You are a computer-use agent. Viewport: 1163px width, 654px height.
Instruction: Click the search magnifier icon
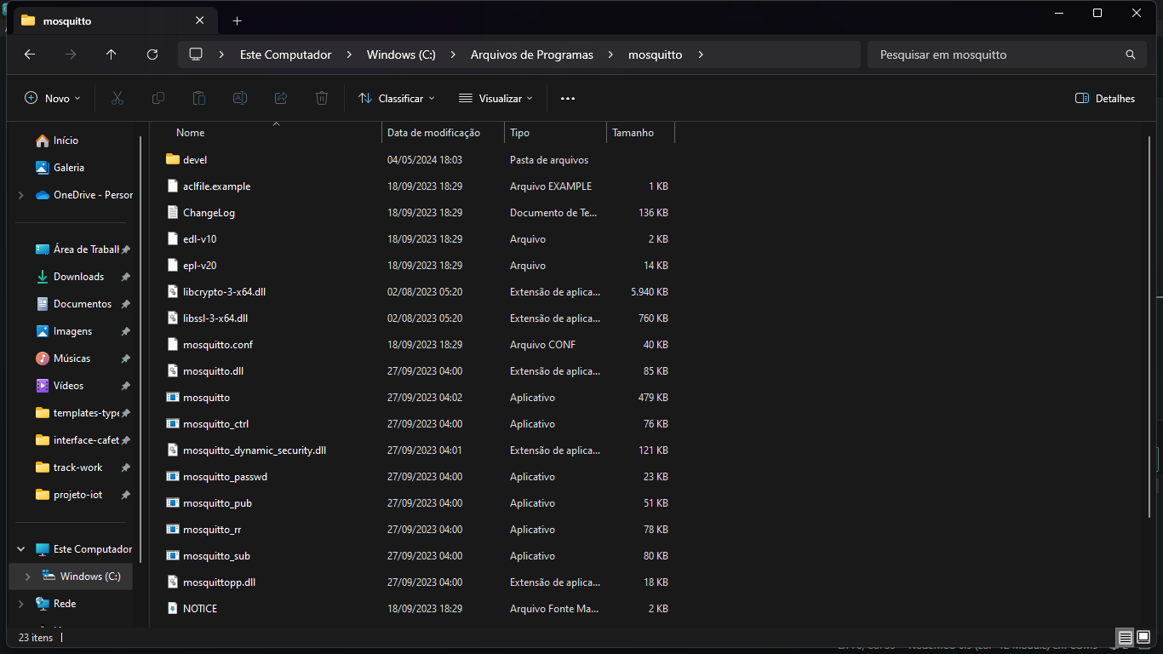click(1131, 54)
